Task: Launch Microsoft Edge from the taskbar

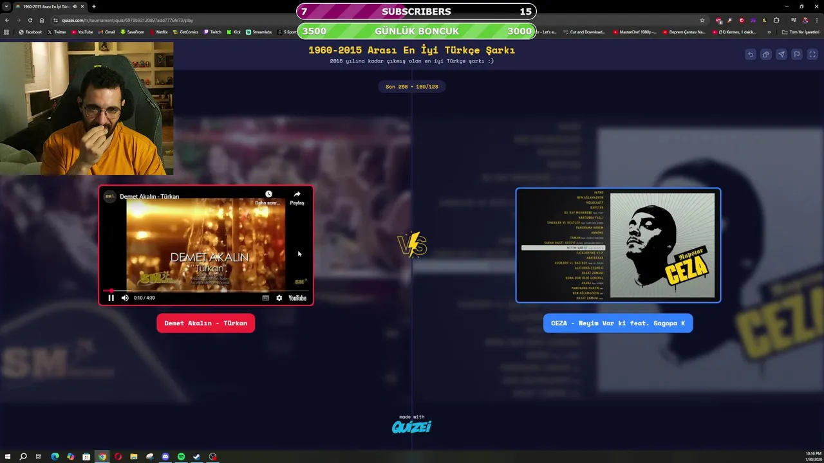Action: [x=55, y=457]
